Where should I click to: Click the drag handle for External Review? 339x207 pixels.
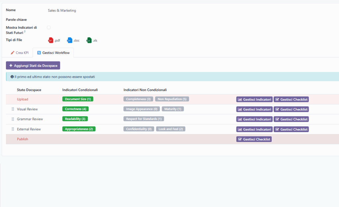[x=13, y=129]
